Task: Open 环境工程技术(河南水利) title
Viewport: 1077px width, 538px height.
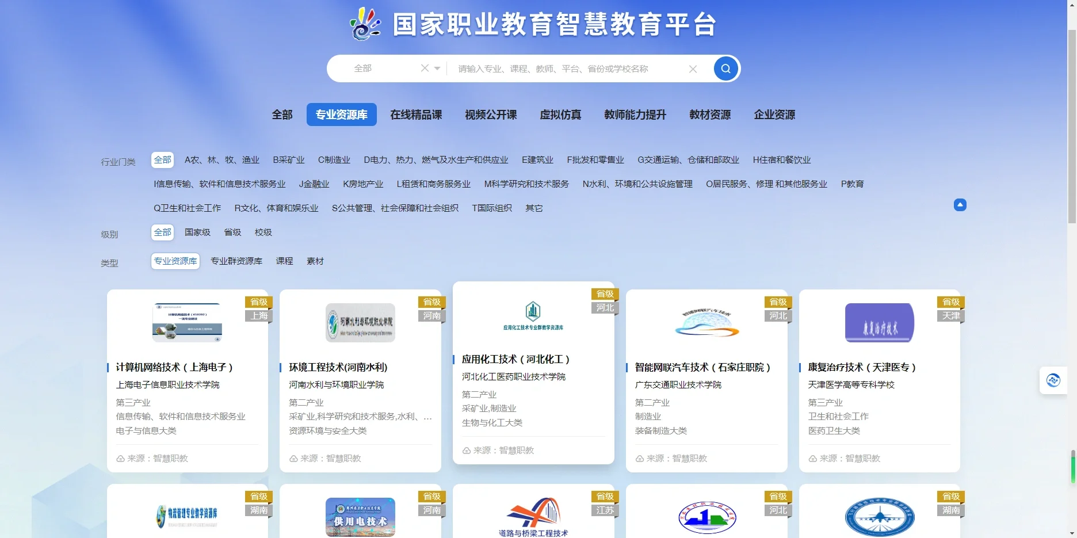Action: pos(338,367)
